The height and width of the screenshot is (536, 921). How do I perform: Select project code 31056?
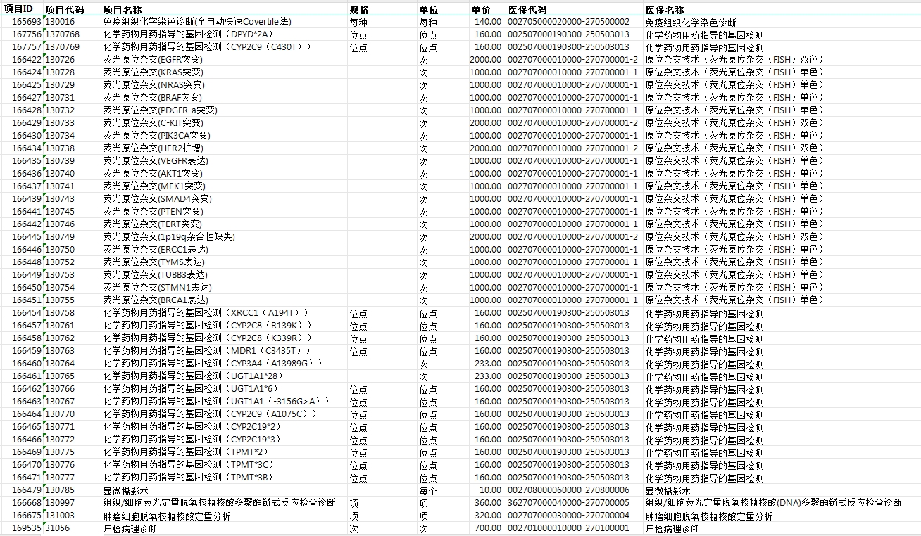click(58, 528)
